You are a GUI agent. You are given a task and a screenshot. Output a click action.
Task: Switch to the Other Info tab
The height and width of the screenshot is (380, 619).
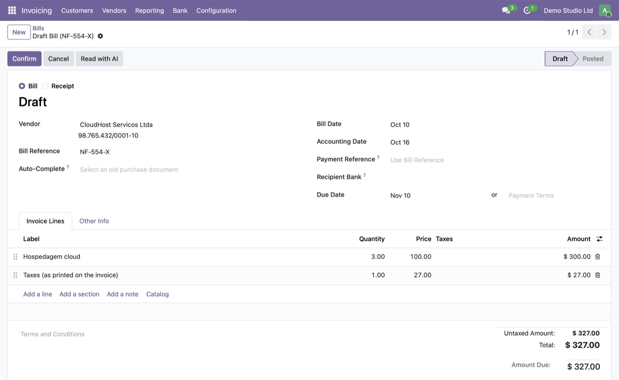pos(94,221)
